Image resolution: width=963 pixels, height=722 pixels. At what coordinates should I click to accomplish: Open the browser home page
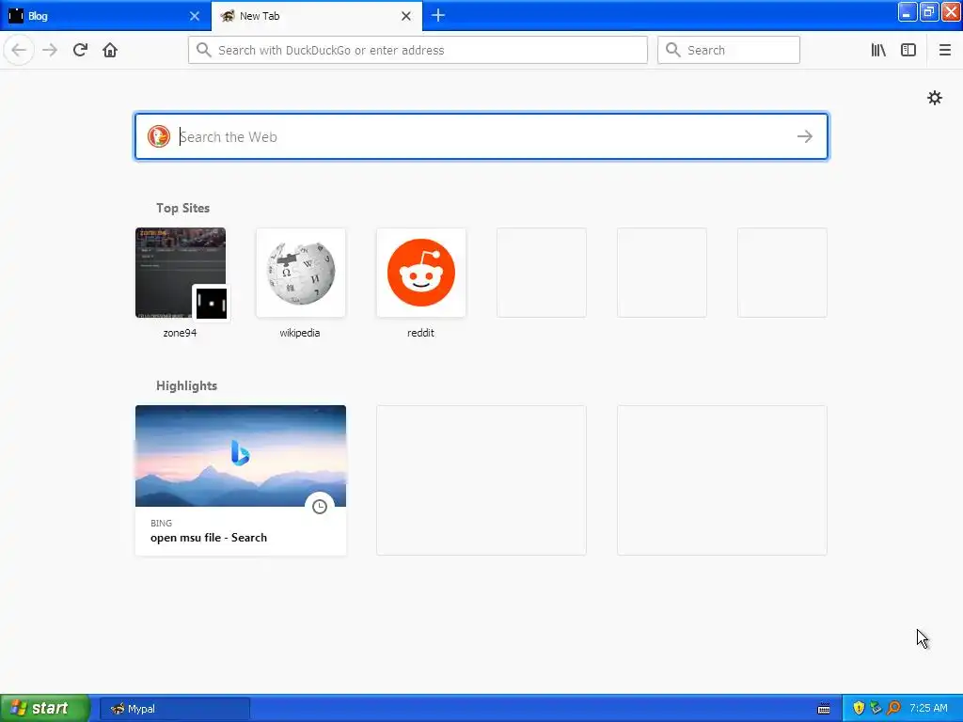[110, 50]
